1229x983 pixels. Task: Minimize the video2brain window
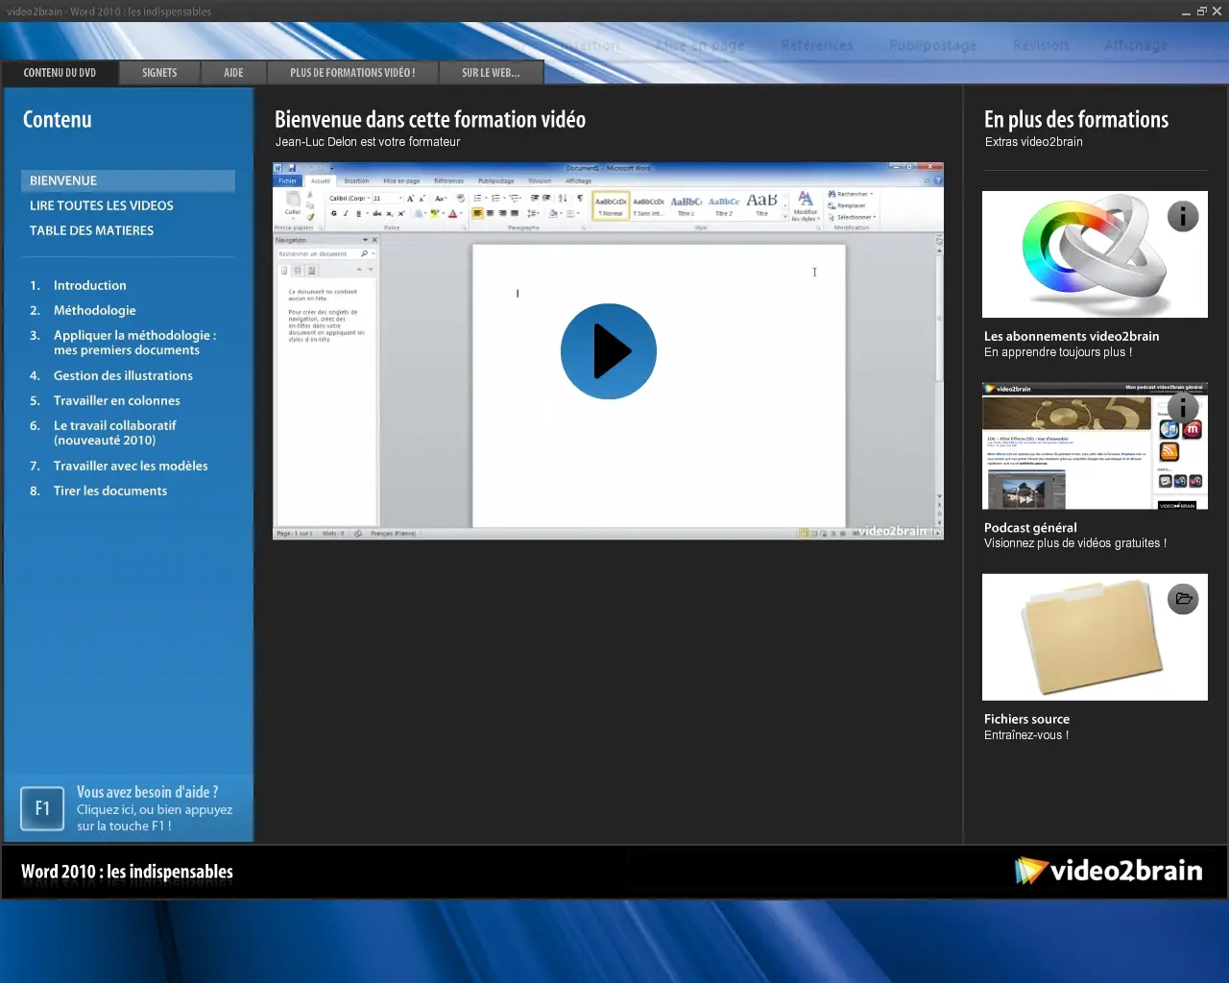pyautogui.click(x=1187, y=12)
